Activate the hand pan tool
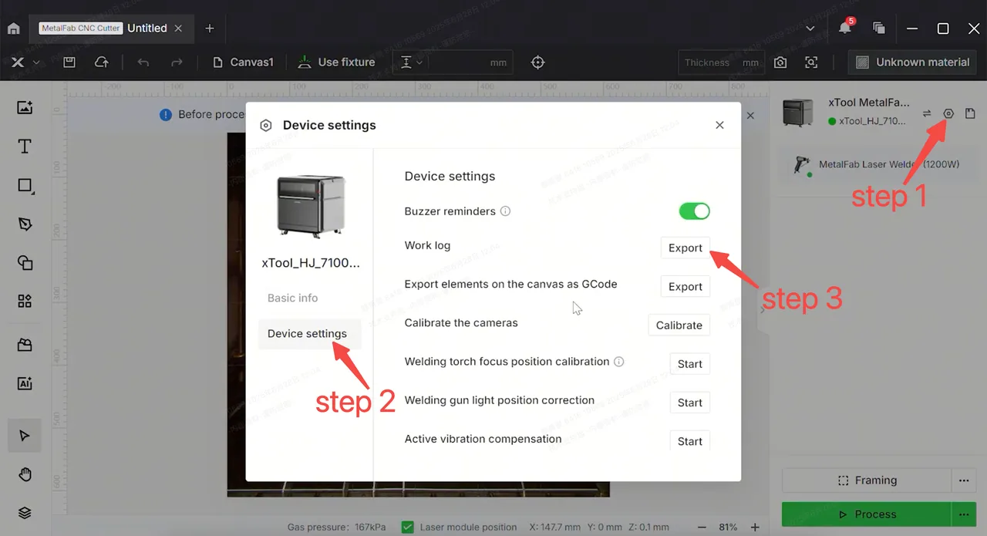 25,474
